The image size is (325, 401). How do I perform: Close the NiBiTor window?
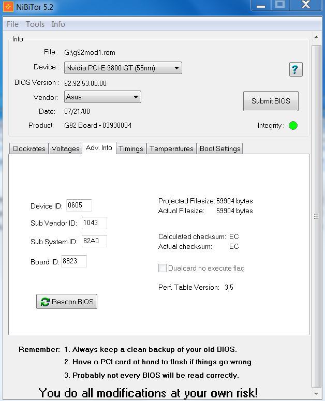[306, 5]
